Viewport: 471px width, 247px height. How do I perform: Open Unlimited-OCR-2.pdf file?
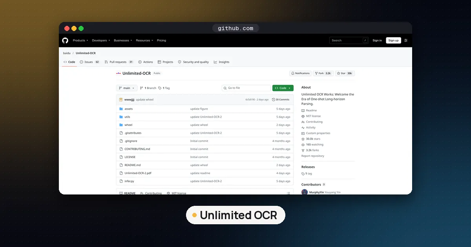[x=137, y=173]
